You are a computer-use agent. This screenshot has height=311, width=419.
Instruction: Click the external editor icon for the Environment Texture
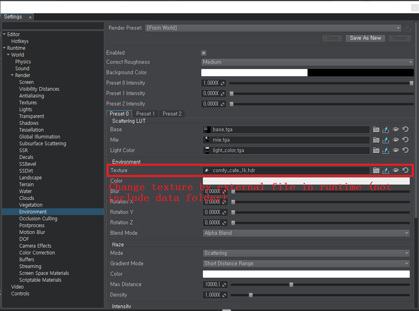point(386,170)
